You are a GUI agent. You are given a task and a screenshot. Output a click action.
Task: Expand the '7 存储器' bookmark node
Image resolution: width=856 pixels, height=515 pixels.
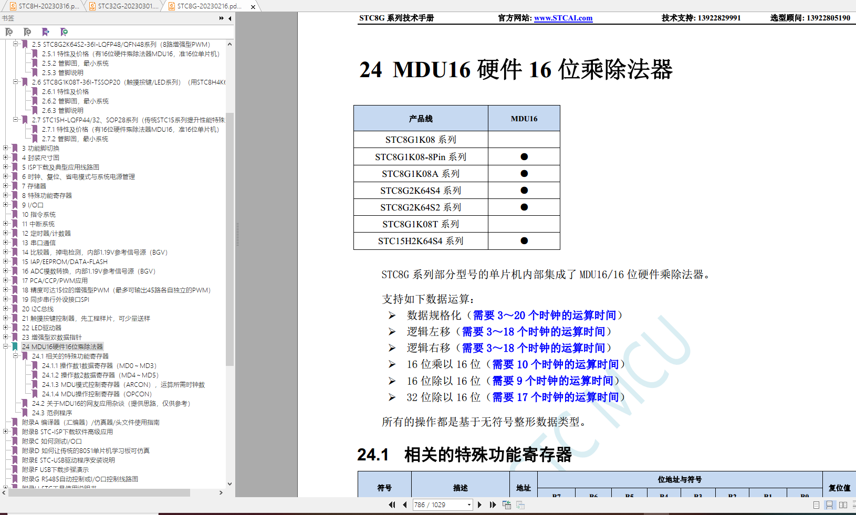6,186
